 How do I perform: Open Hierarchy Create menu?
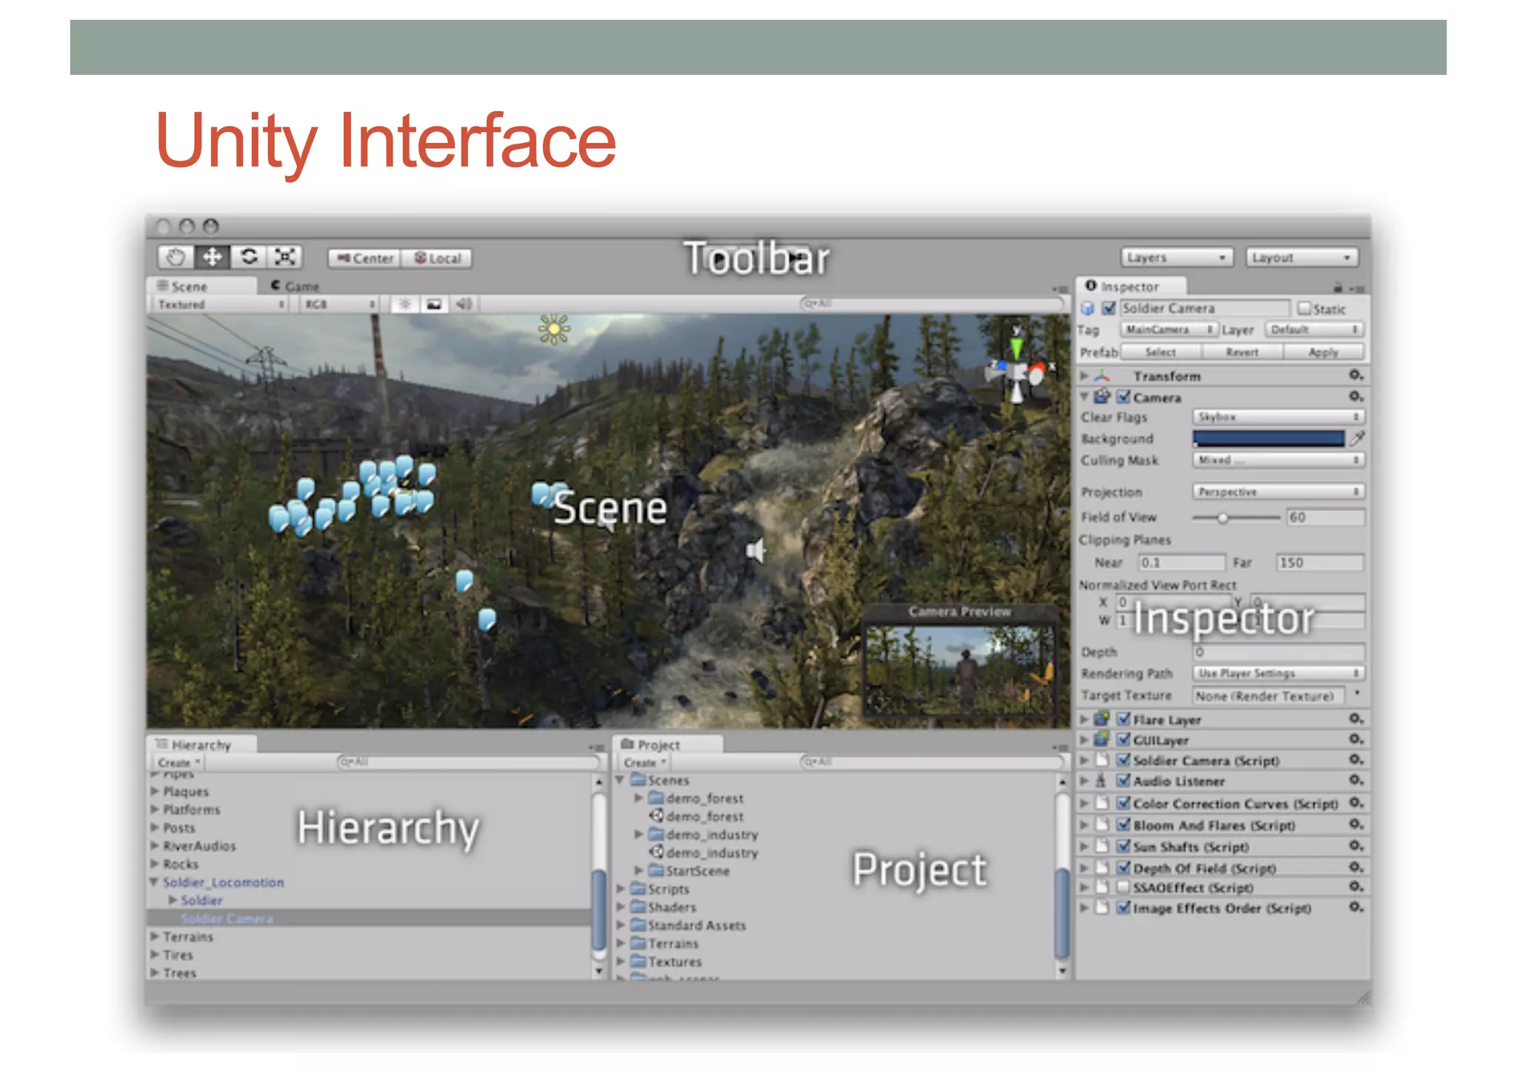(x=179, y=762)
